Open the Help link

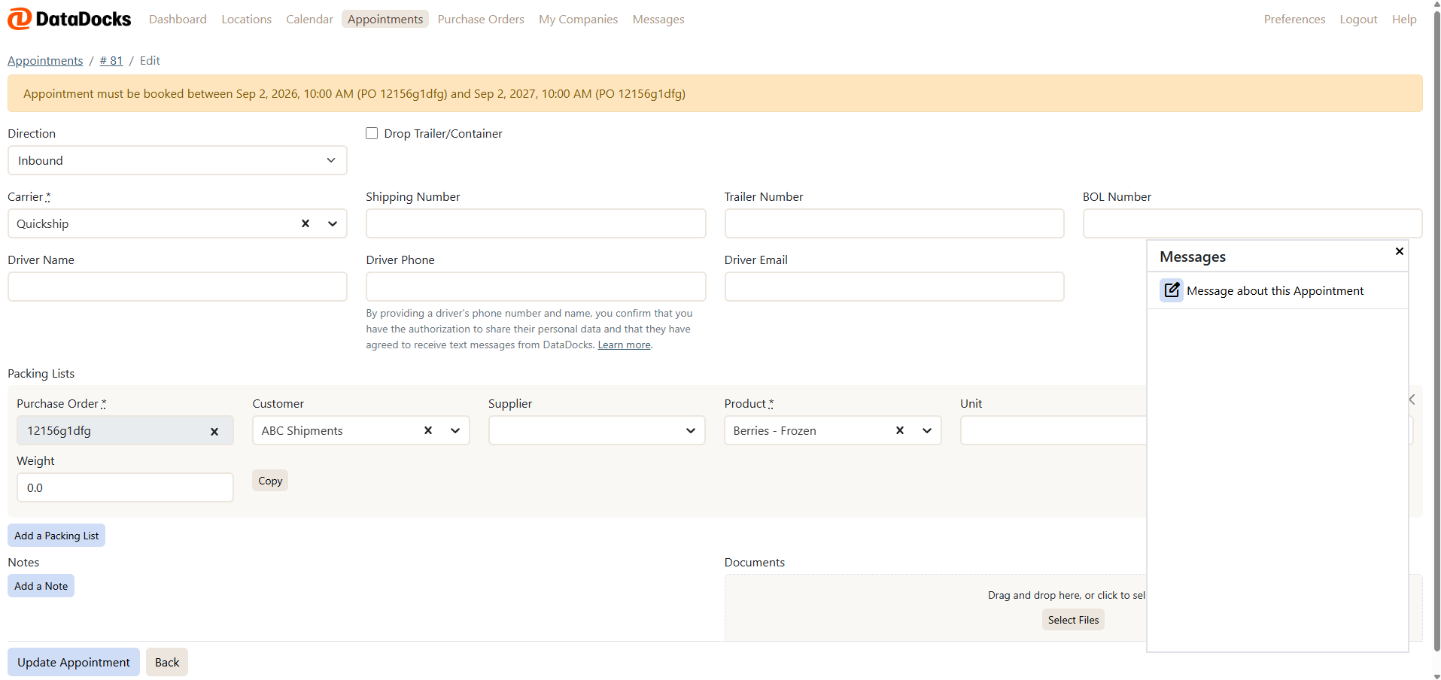pyautogui.click(x=1404, y=19)
